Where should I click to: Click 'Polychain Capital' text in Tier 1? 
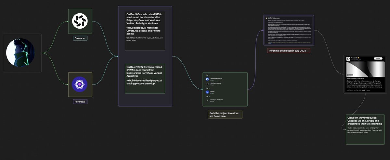(215, 83)
